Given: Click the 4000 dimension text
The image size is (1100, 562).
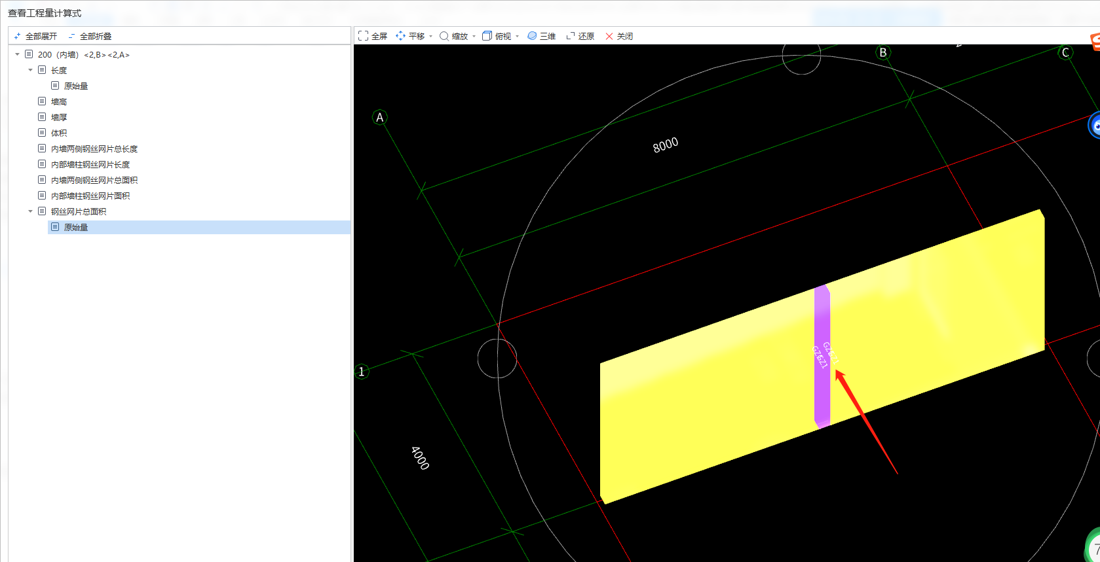Looking at the screenshot, I should [420, 458].
